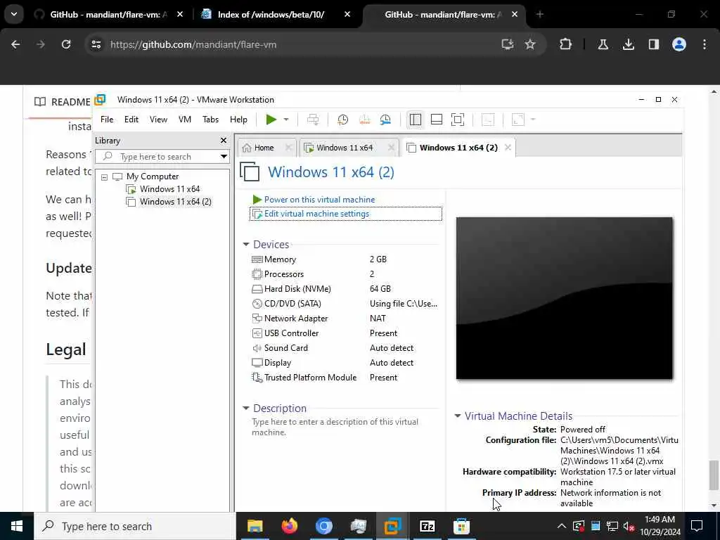The width and height of the screenshot is (720, 540).
Task: Collapse the Description section
Action: click(245, 409)
